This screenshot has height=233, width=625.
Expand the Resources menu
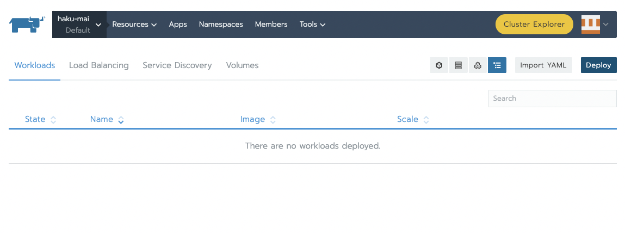coord(134,24)
